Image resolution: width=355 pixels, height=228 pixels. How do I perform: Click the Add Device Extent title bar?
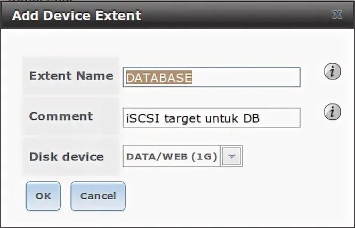point(177,15)
